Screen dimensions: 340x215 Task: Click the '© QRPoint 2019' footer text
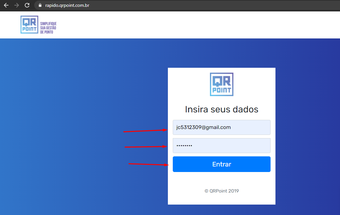221,191
